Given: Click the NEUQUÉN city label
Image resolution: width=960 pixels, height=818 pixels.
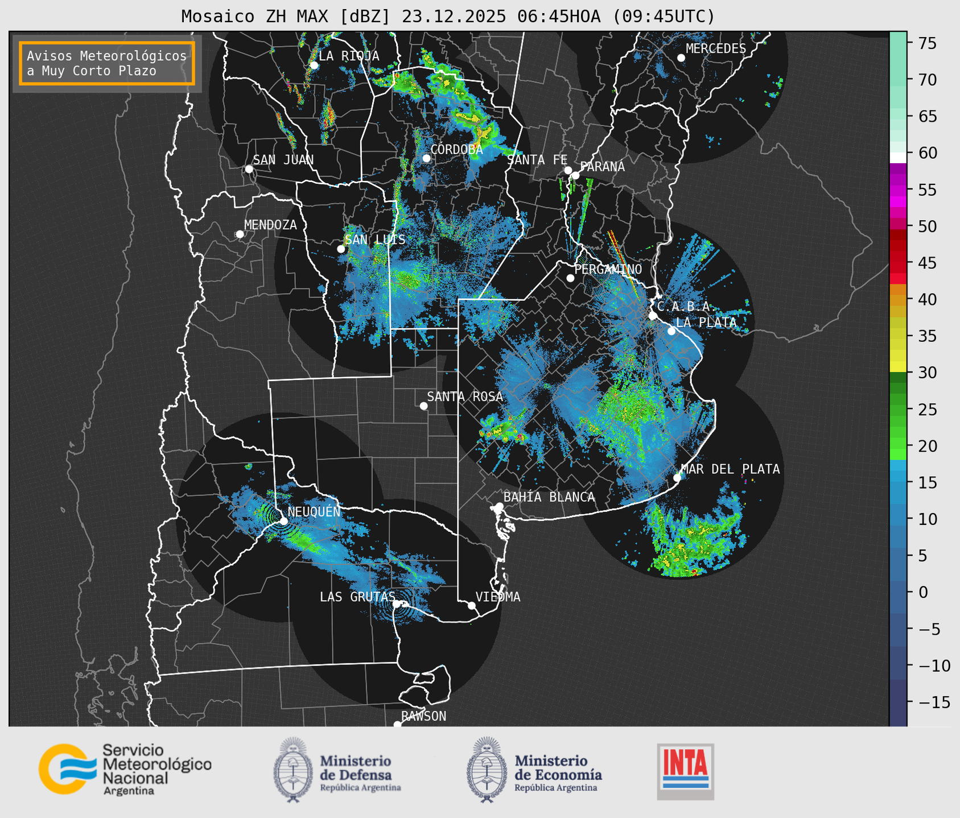Looking at the screenshot, I should tap(314, 511).
